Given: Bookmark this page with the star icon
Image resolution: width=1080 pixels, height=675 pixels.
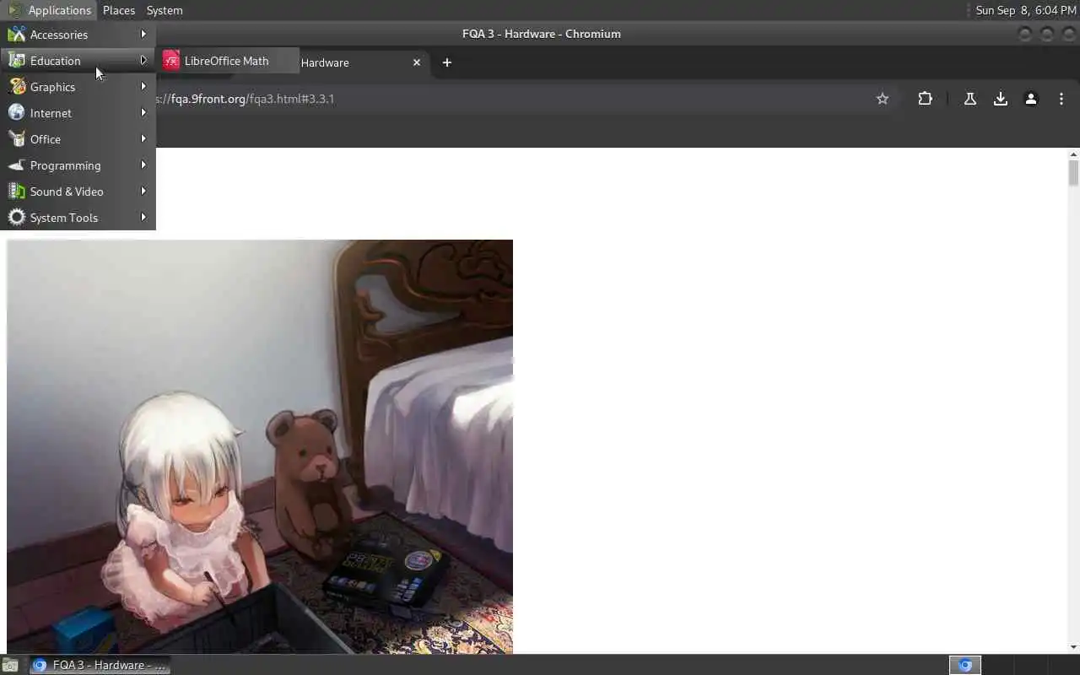Looking at the screenshot, I should 883,99.
